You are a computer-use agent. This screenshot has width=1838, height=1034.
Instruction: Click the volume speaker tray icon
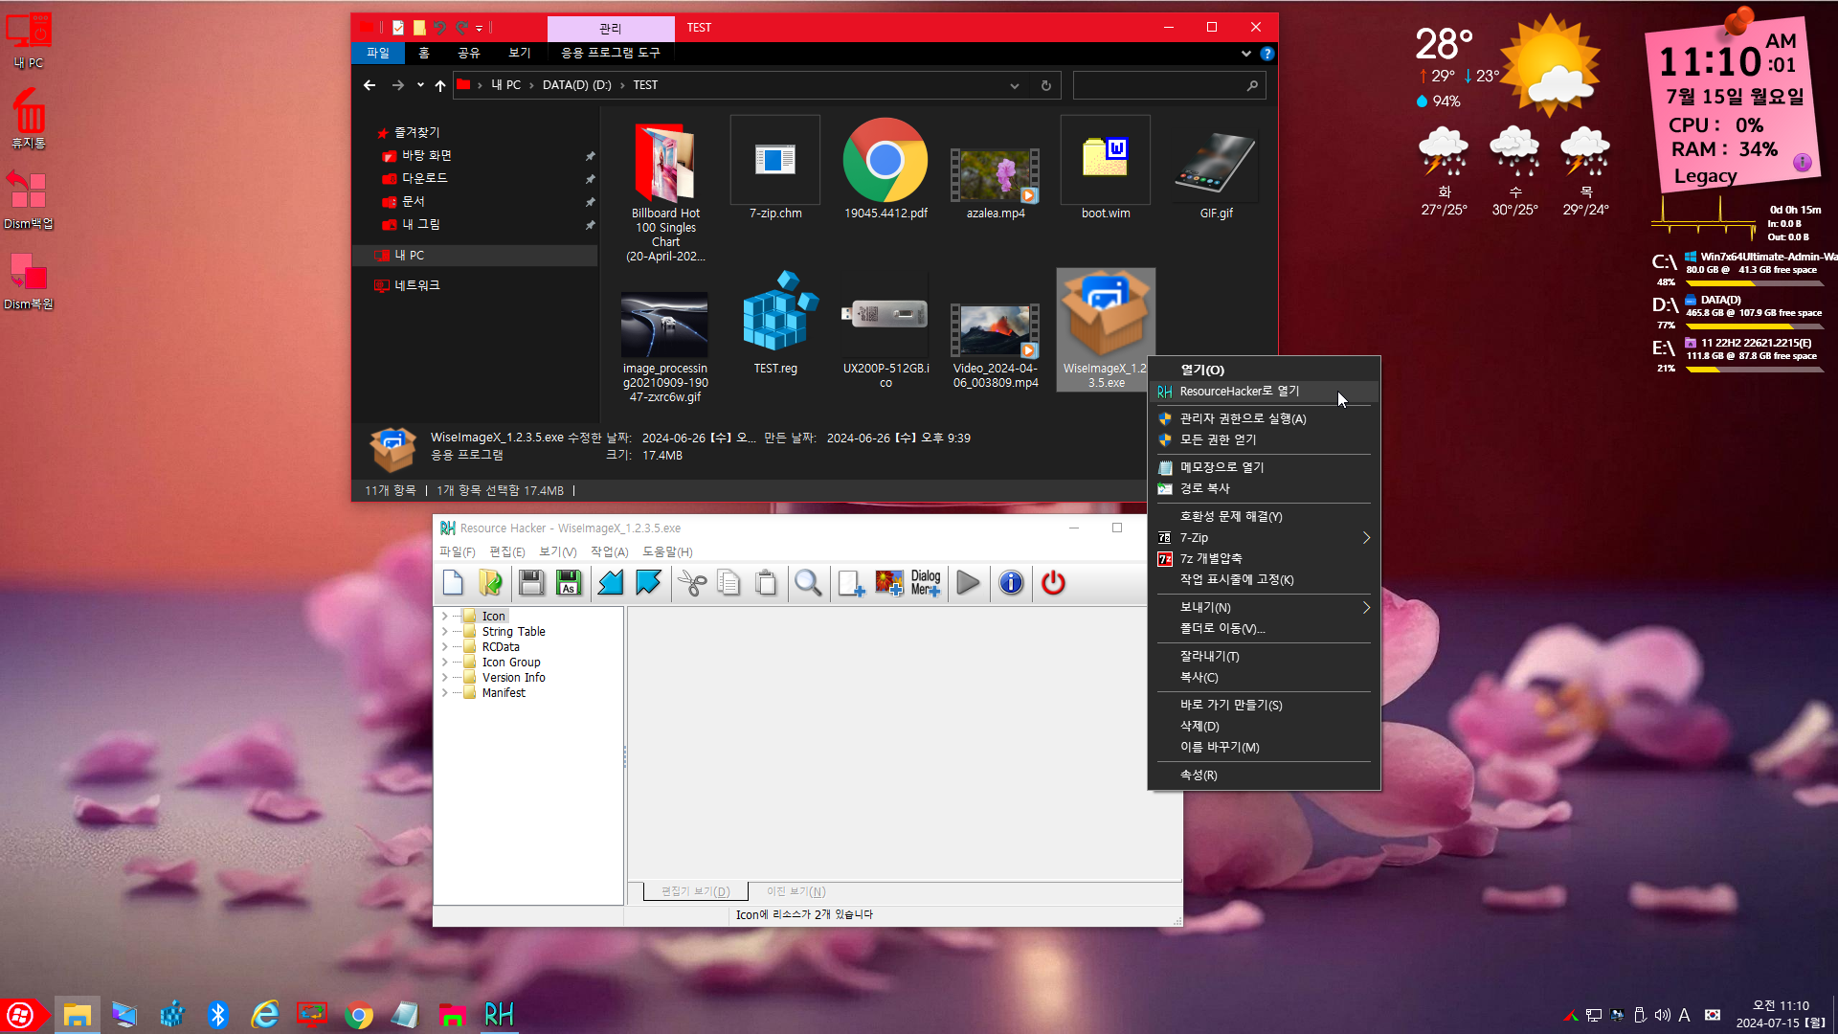point(1663,1015)
